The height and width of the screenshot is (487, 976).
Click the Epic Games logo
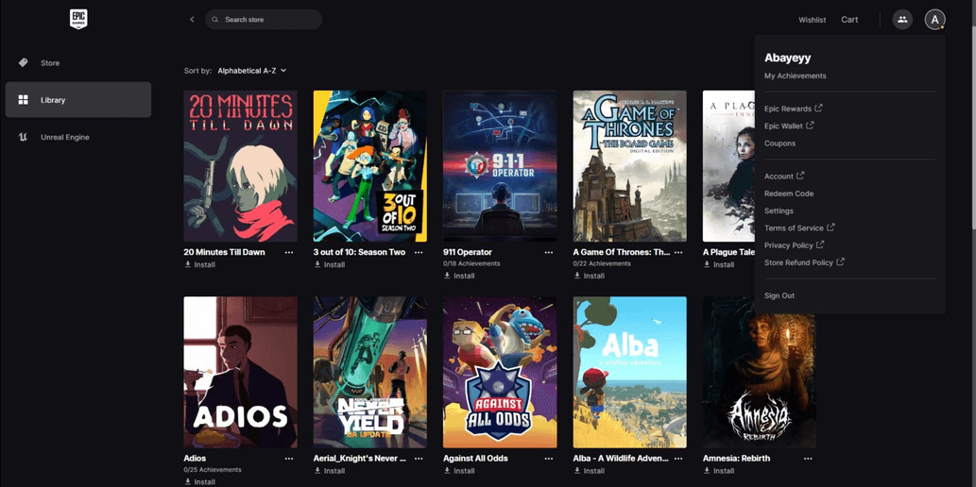(78, 19)
